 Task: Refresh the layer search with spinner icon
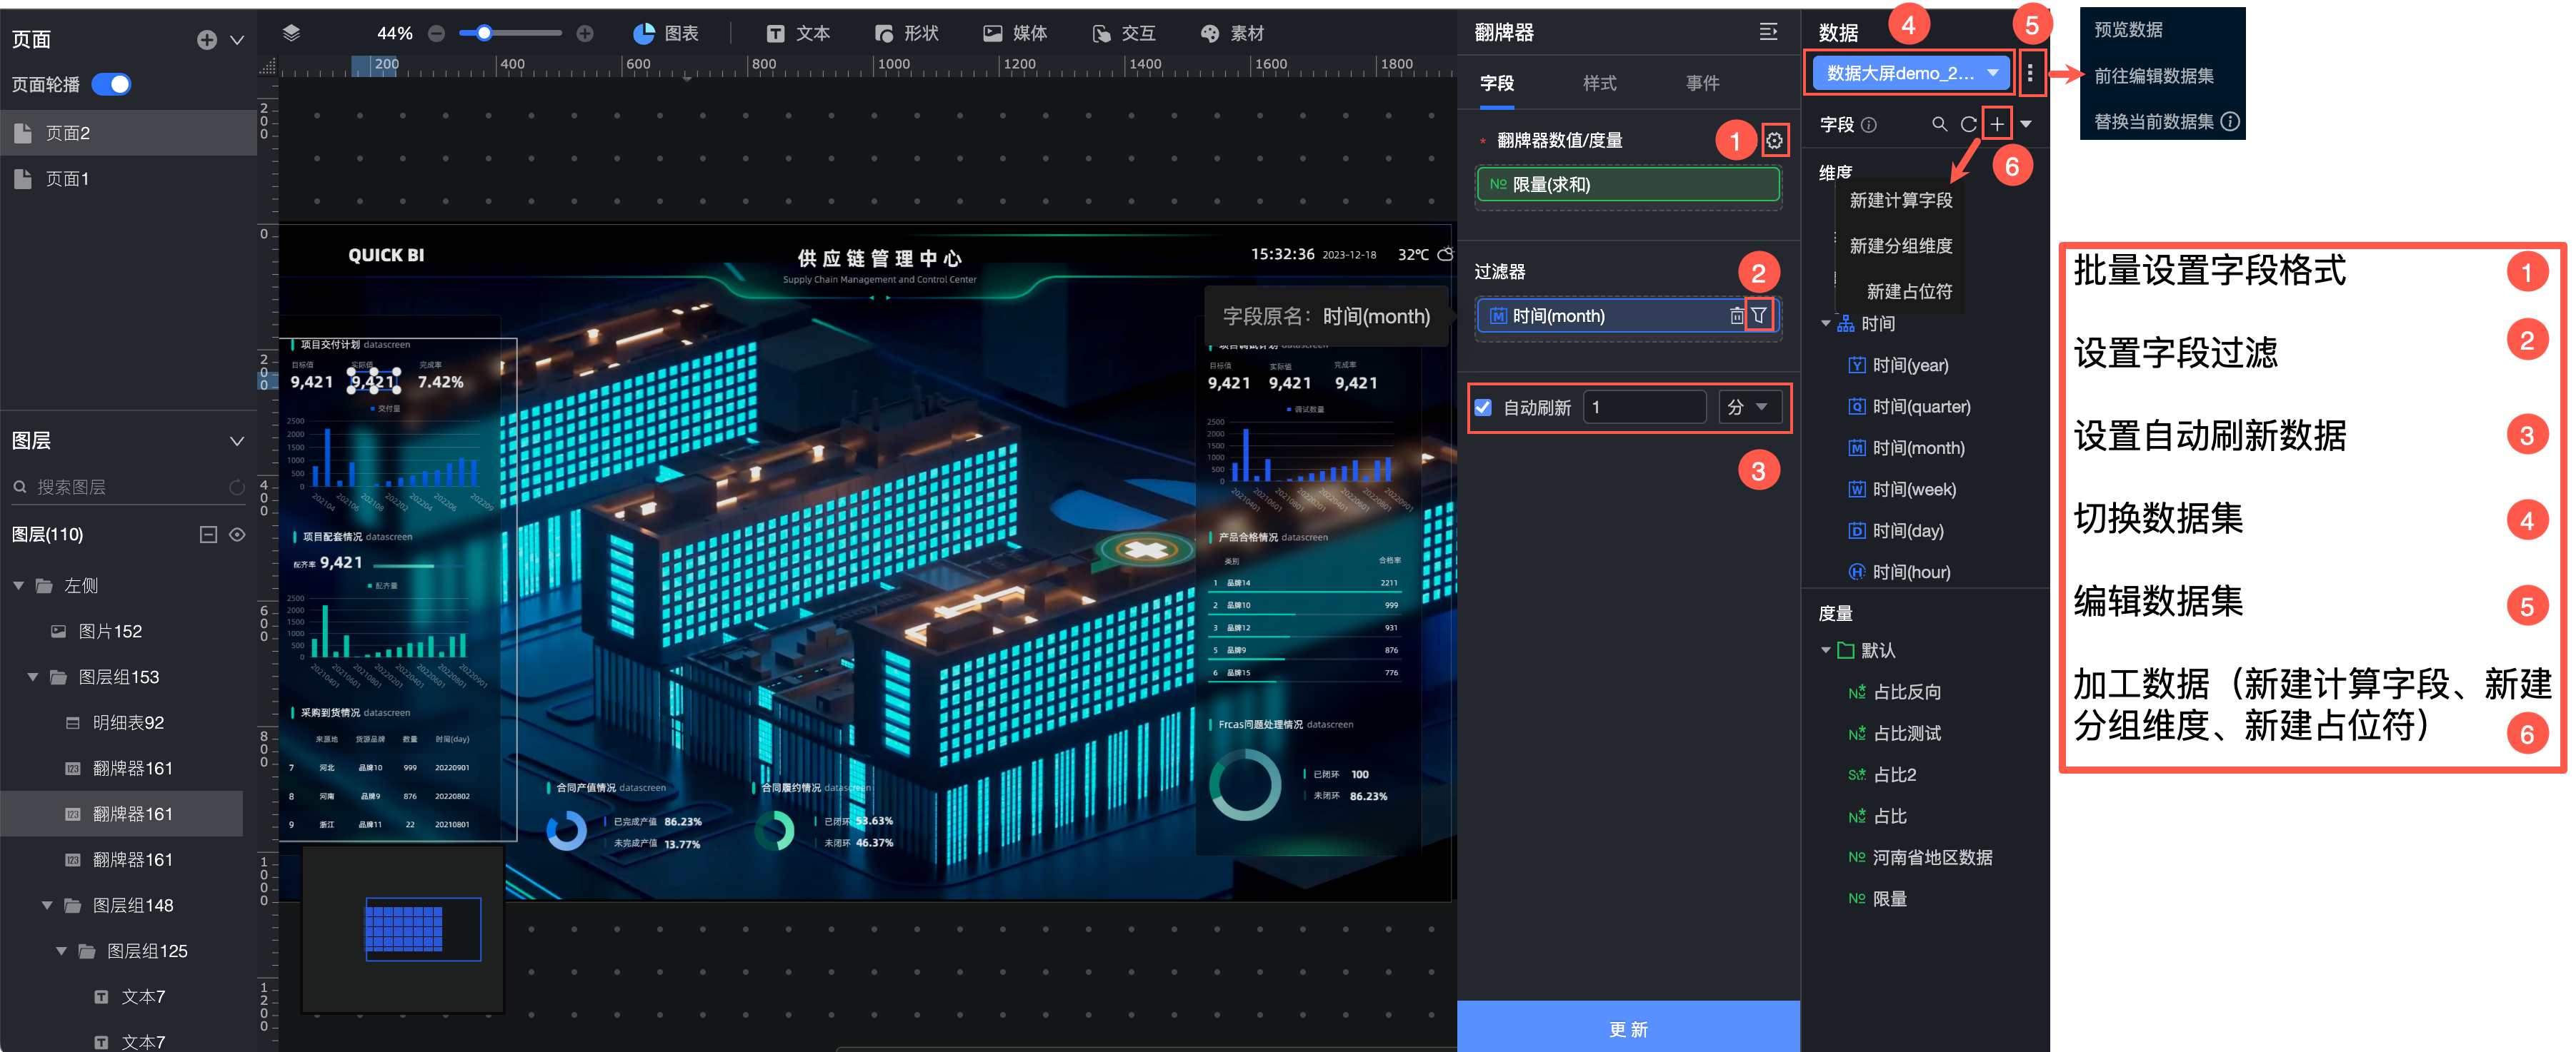point(237,487)
